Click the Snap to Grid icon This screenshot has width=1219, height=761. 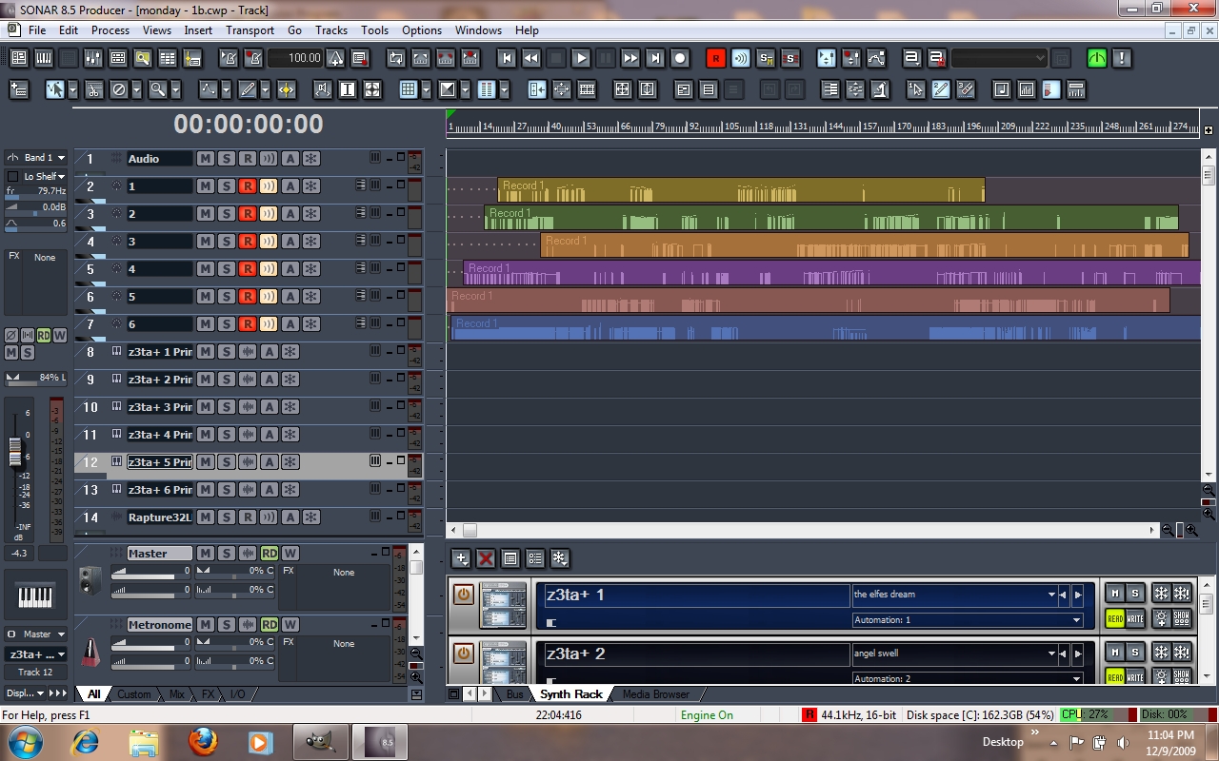point(409,89)
